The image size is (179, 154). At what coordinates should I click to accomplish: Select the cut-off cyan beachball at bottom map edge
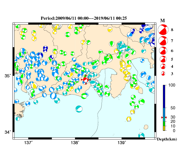[x=141, y=135]
